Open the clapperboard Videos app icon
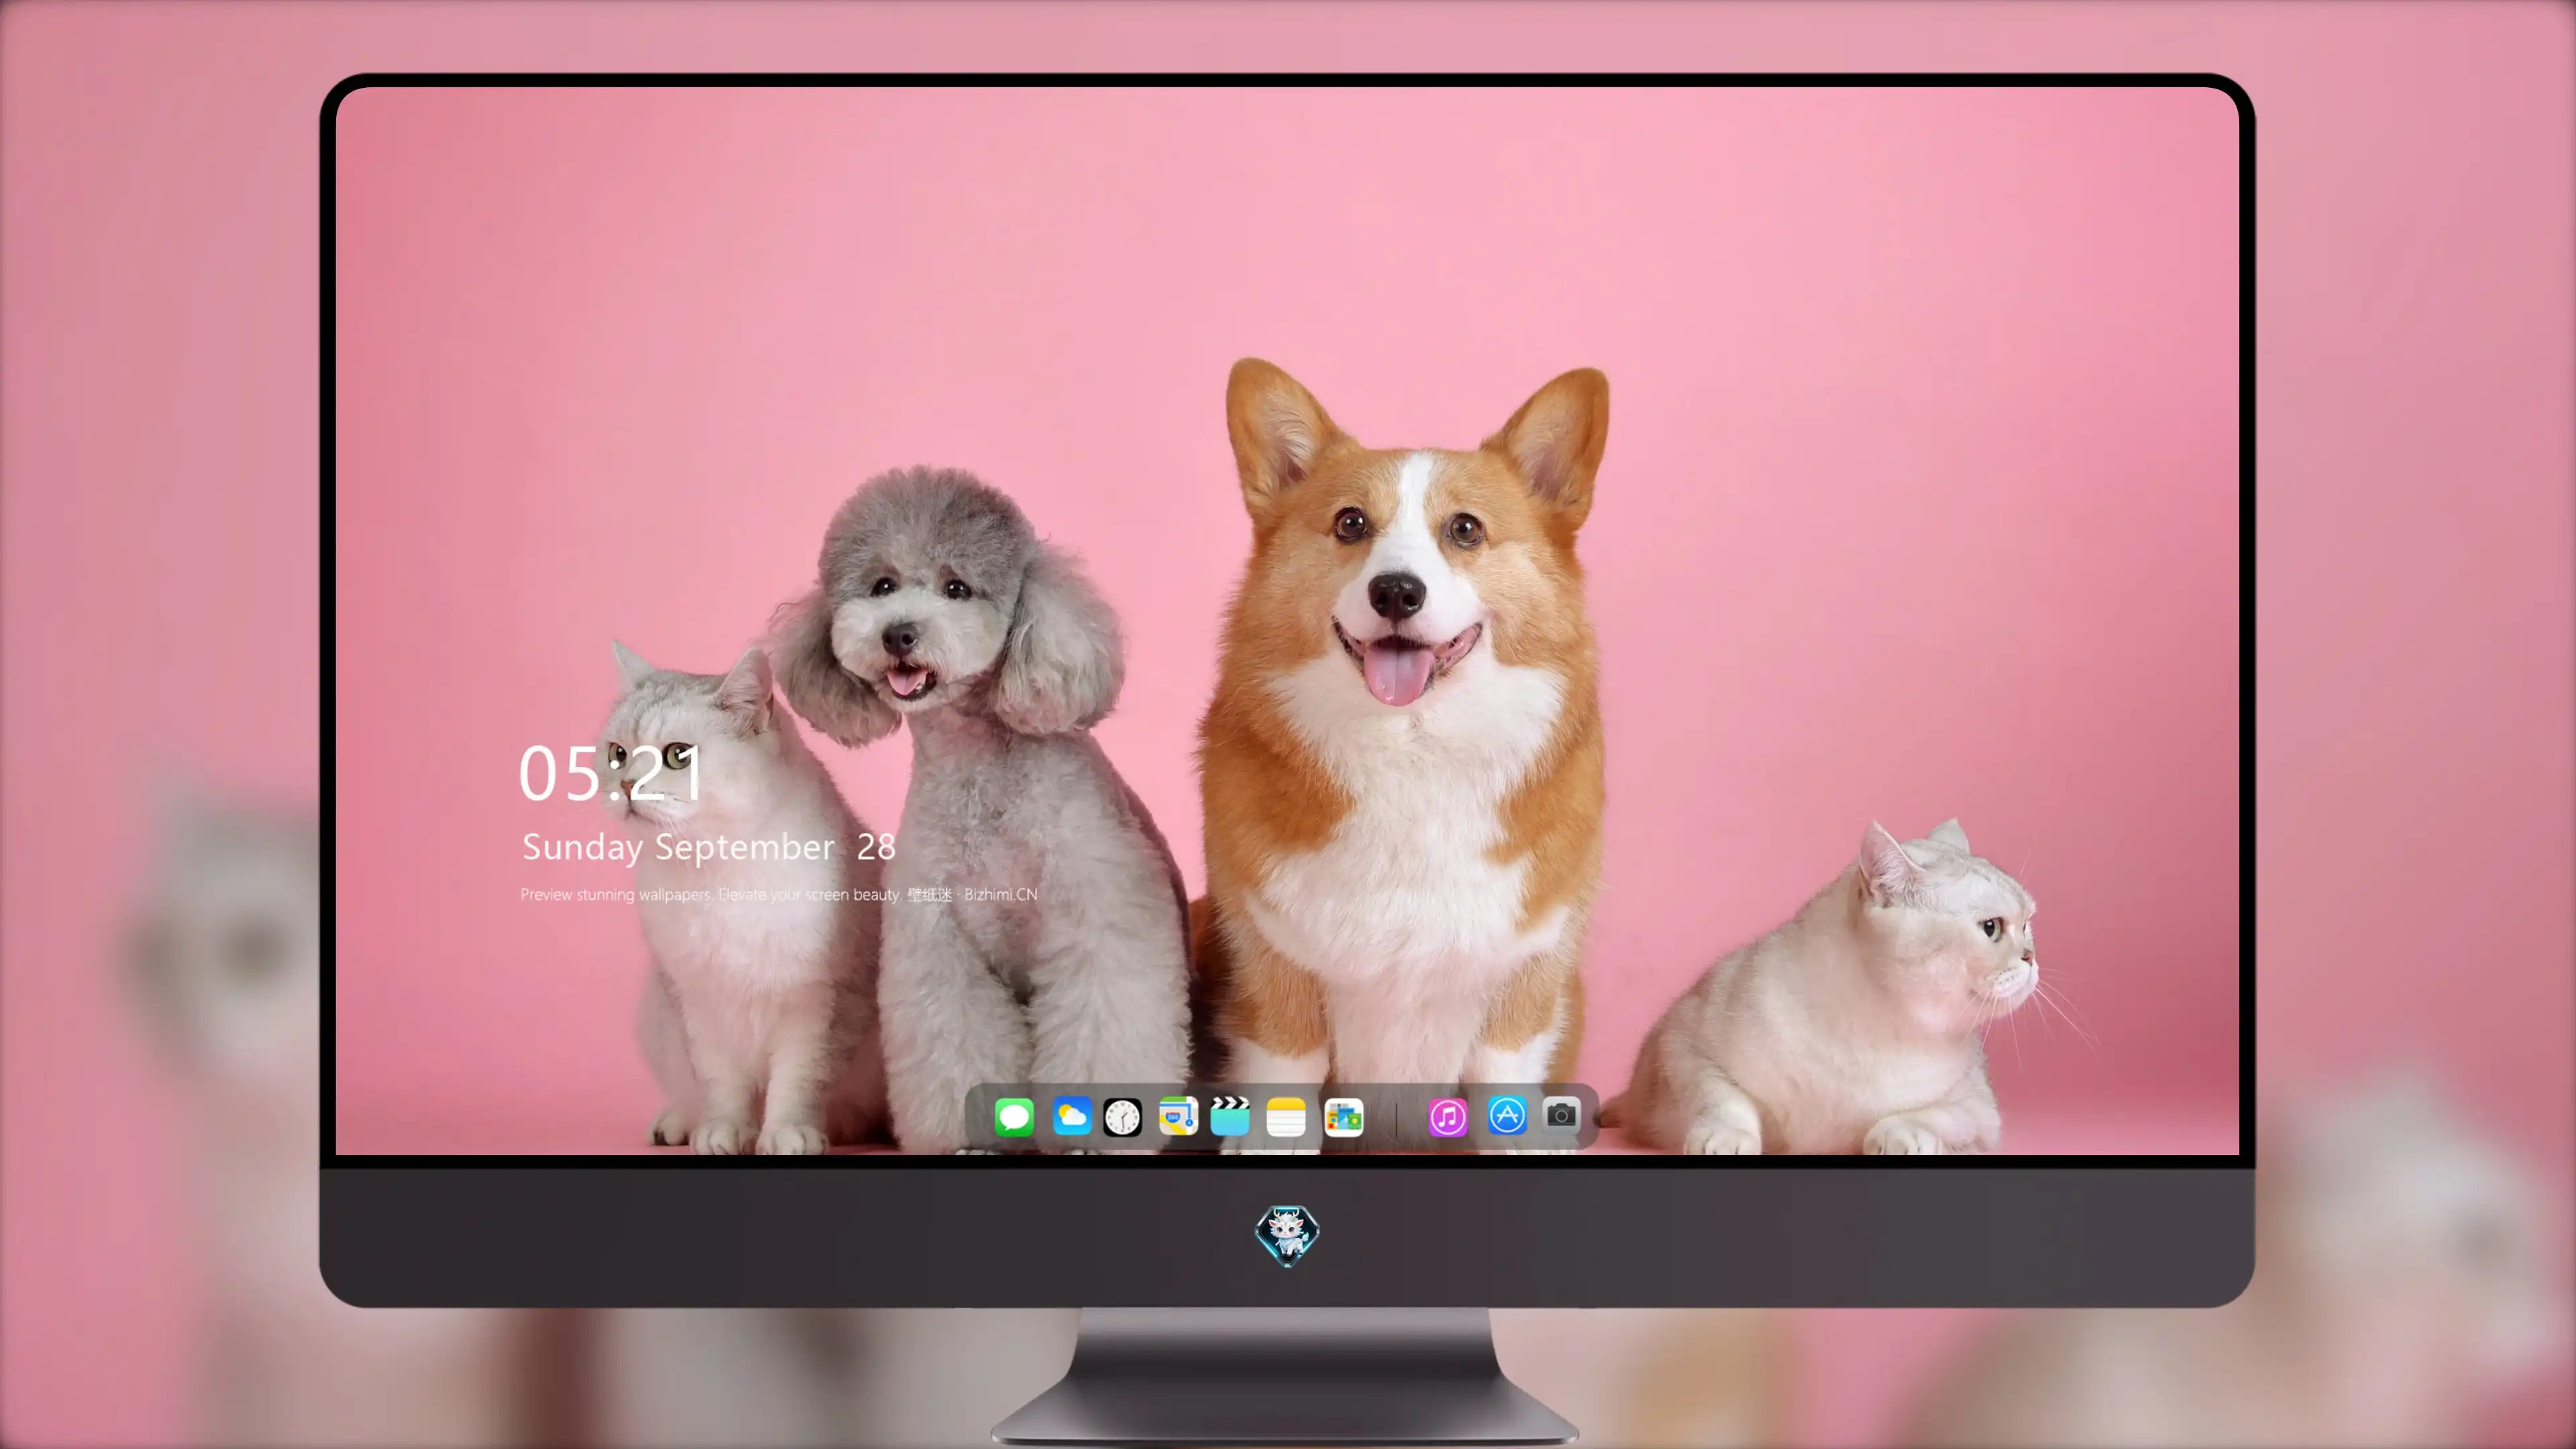 coord(1230,1116)
